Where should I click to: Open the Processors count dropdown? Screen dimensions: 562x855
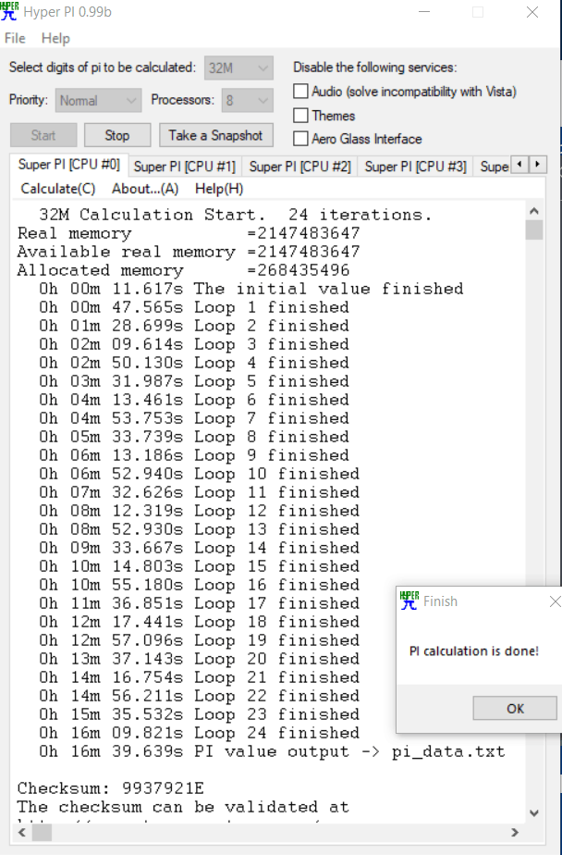pos(247,100)
